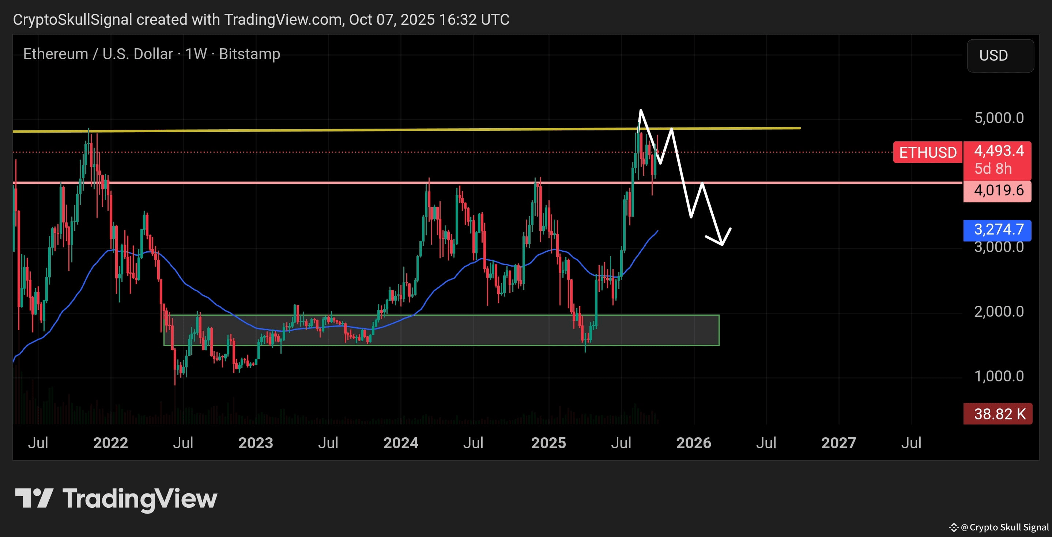Click the 2026 label on the time axis
Screen dimensions: 1052x537
694,443
